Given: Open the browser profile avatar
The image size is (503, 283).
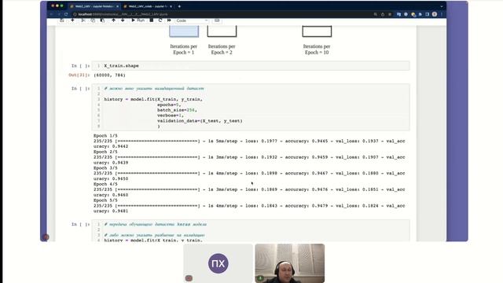Looking at the screenshot, I should click(435, 14).
